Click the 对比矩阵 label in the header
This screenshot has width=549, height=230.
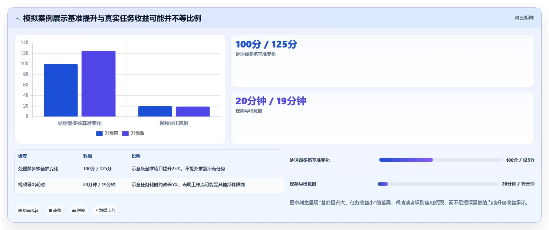click(524, 18)
